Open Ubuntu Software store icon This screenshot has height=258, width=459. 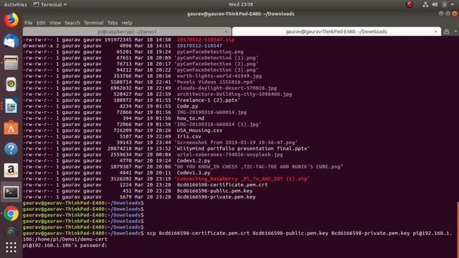click(11, 128)
